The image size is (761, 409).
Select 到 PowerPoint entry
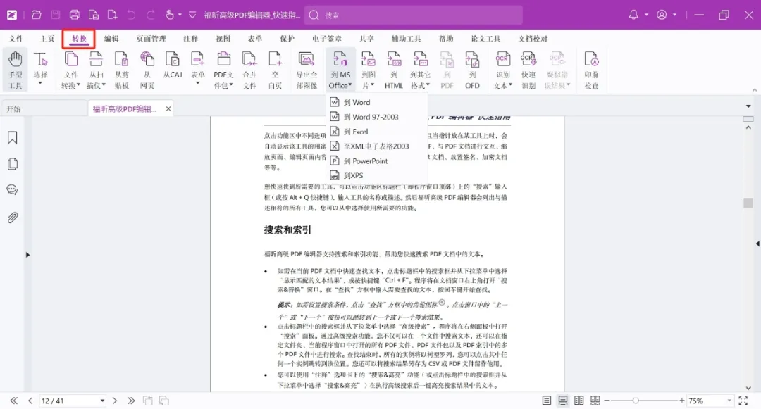pos(377,161)
